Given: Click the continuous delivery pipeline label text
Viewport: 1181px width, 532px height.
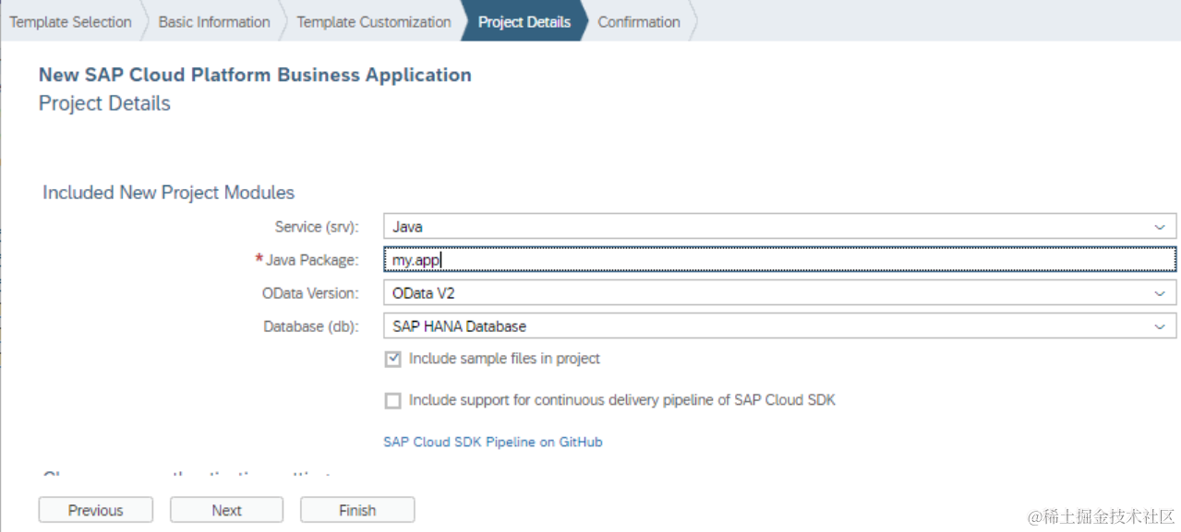Looking at the screenshot, I should coord(621,400).
